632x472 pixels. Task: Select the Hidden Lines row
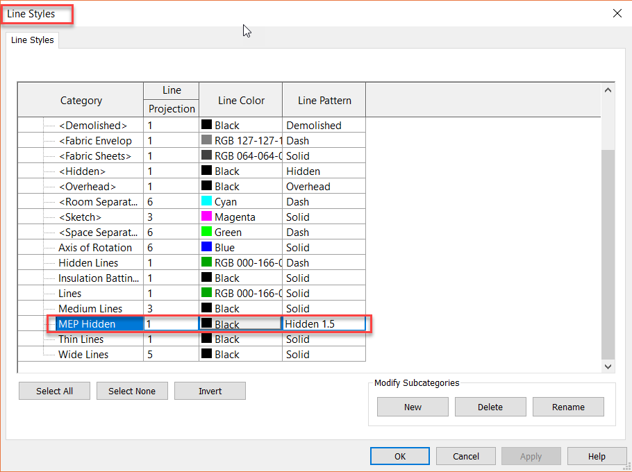point(88,262)
